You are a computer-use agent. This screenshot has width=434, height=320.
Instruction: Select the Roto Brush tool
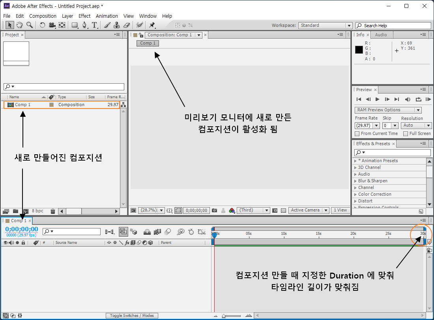pos(139,25)
